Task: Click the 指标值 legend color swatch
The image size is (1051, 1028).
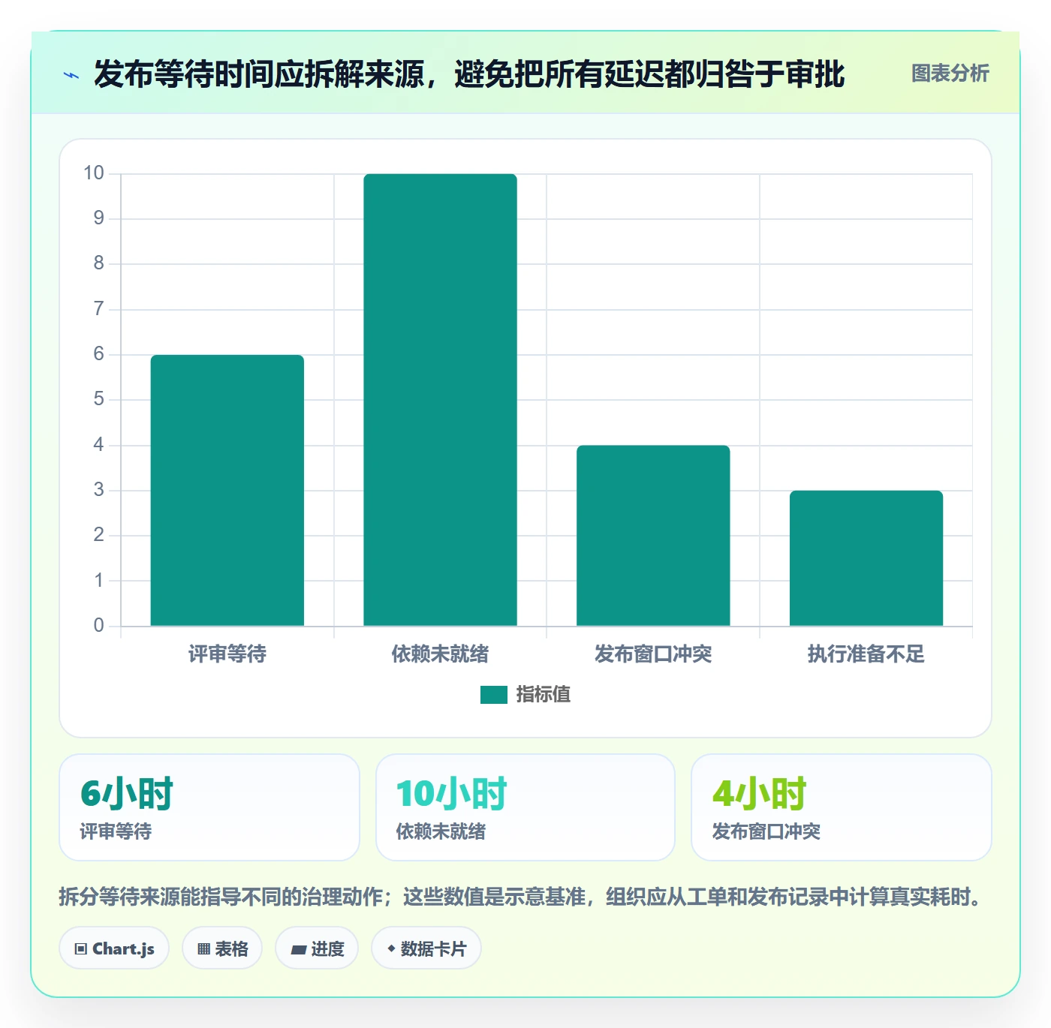Action: 494,695
